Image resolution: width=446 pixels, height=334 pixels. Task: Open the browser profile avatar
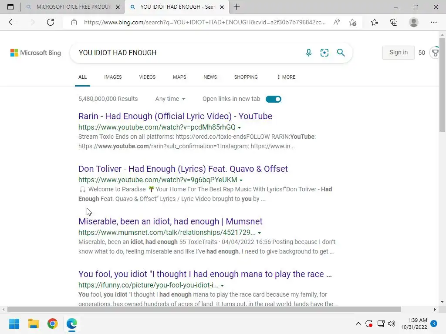414,22
